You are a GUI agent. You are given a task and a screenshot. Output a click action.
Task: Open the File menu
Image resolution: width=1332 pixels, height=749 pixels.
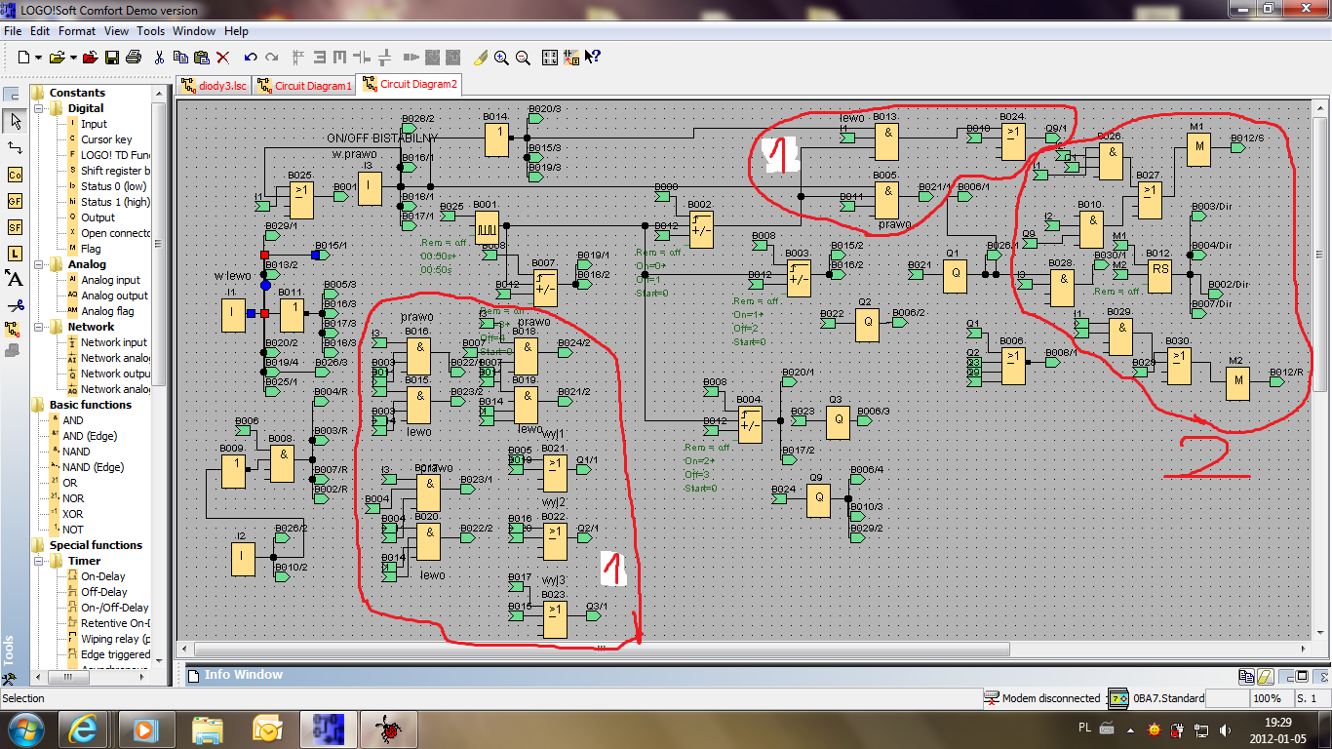(x=13, y=31)
